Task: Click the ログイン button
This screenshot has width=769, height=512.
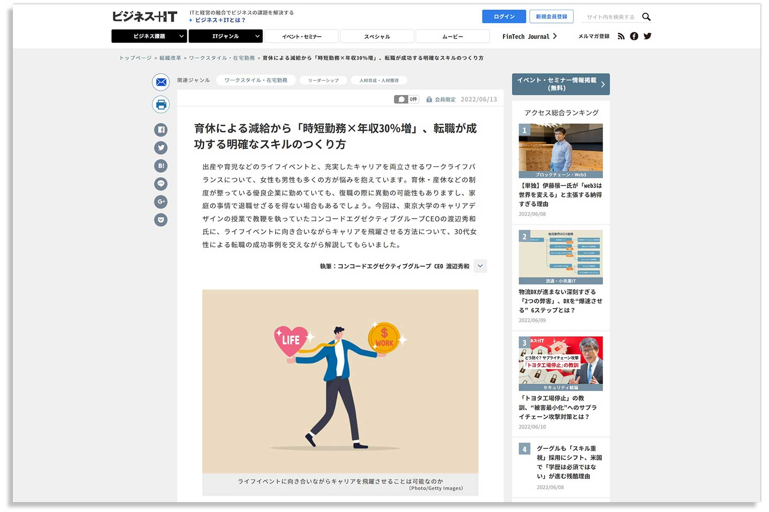Action: click(x=504, y=17)
